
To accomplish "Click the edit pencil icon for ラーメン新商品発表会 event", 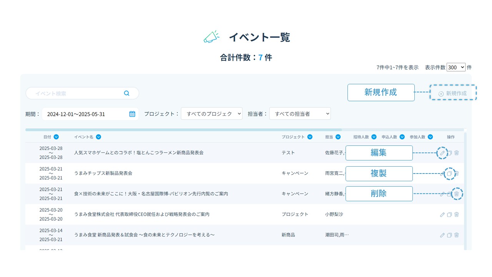I will (x=442, y=153).
